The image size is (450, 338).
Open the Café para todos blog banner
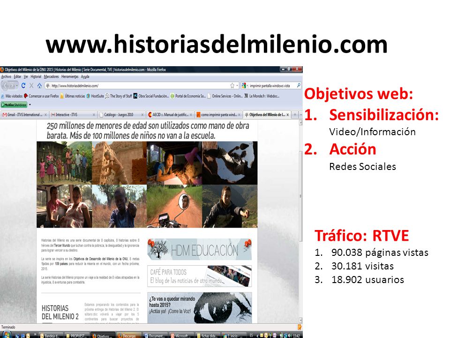pos(200,276)
